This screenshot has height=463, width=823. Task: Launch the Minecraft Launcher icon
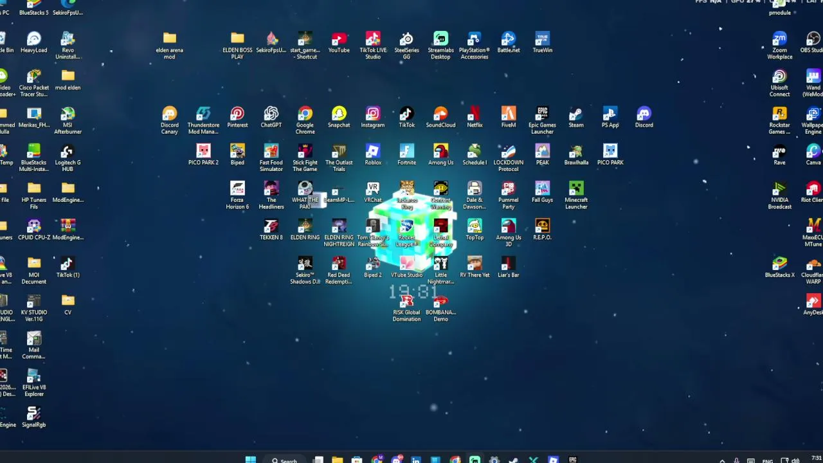coord(576,195)
